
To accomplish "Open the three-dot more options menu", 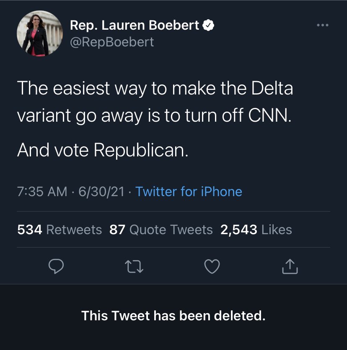I will coord(322,26).
